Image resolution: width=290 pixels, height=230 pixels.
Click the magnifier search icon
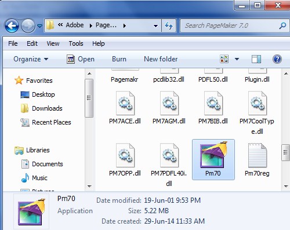point(282,25)
